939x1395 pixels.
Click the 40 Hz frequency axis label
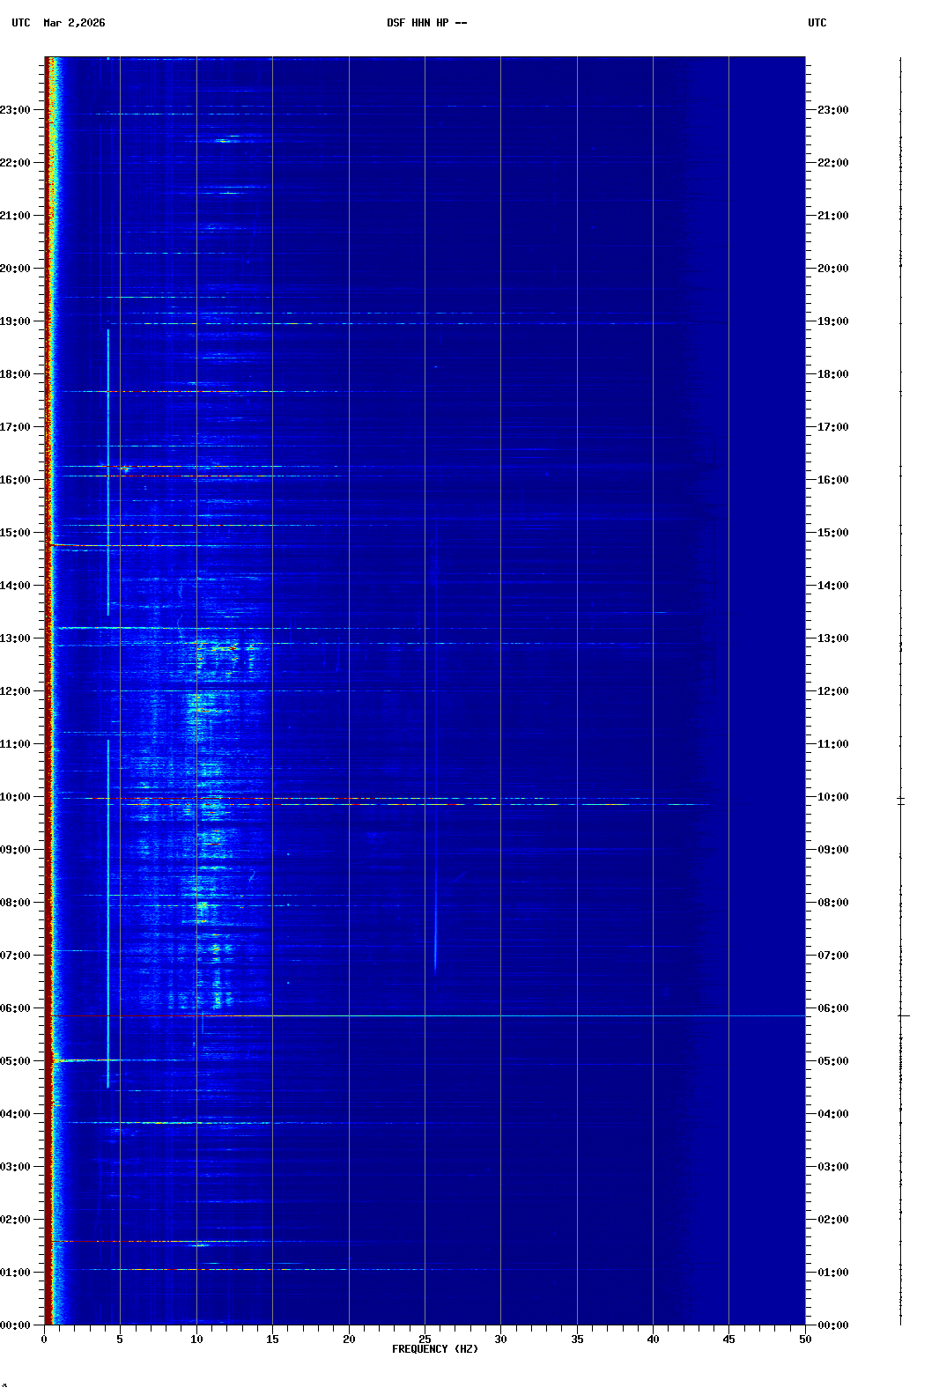tap(653, 1340)
